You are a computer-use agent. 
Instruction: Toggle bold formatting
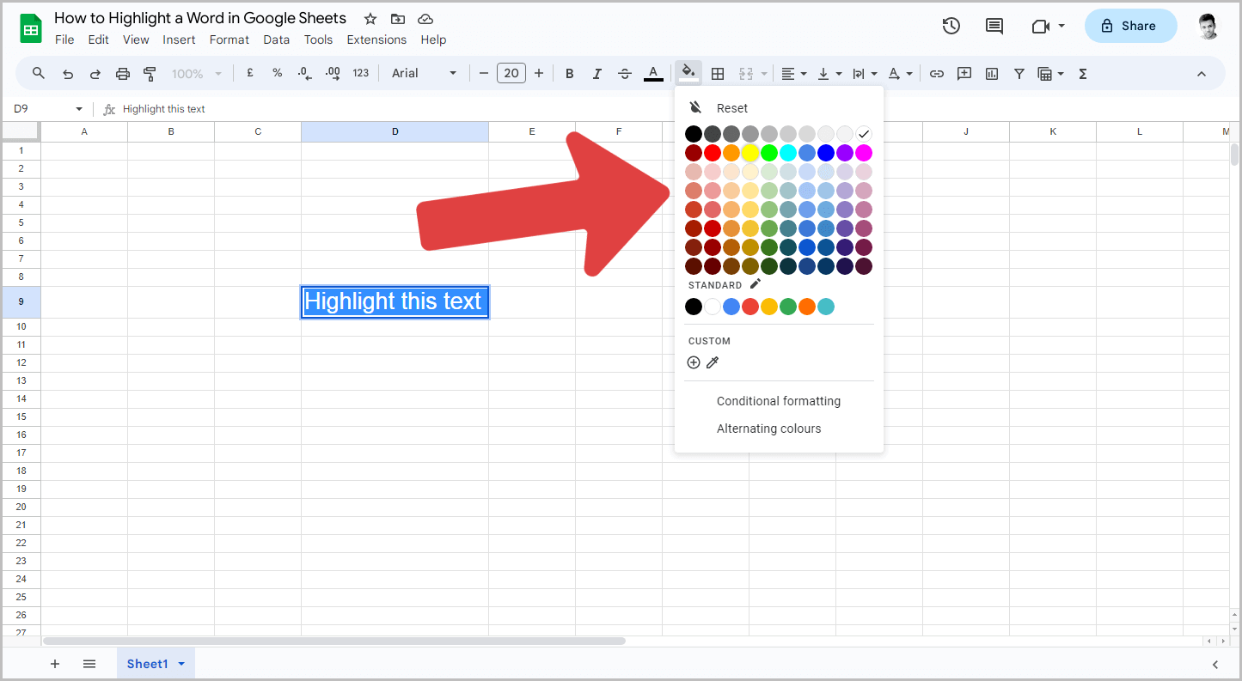[569, 74]
